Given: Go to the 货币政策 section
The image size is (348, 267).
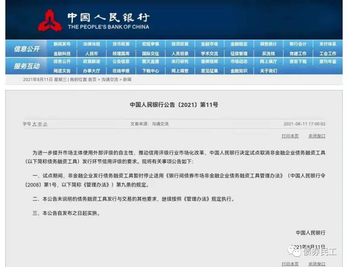Looking at the screenshot, I should tap(121, 44).
